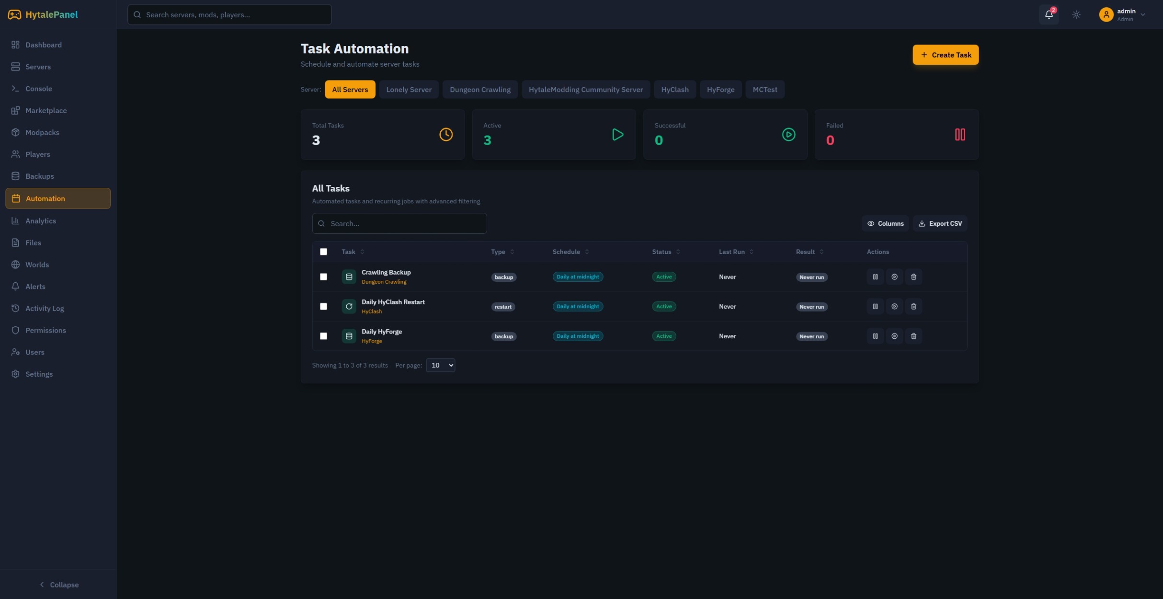This screenshot has height=599, width=1163.
Task: Open the Per page dropdown
Action: (440, 365)
